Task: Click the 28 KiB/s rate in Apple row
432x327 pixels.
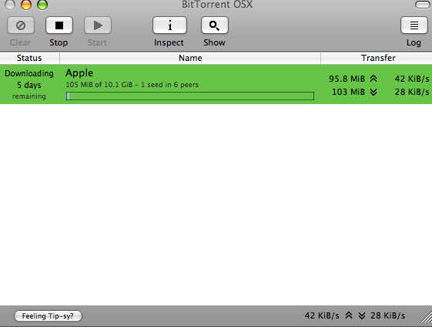Action: tap(412, 92)
